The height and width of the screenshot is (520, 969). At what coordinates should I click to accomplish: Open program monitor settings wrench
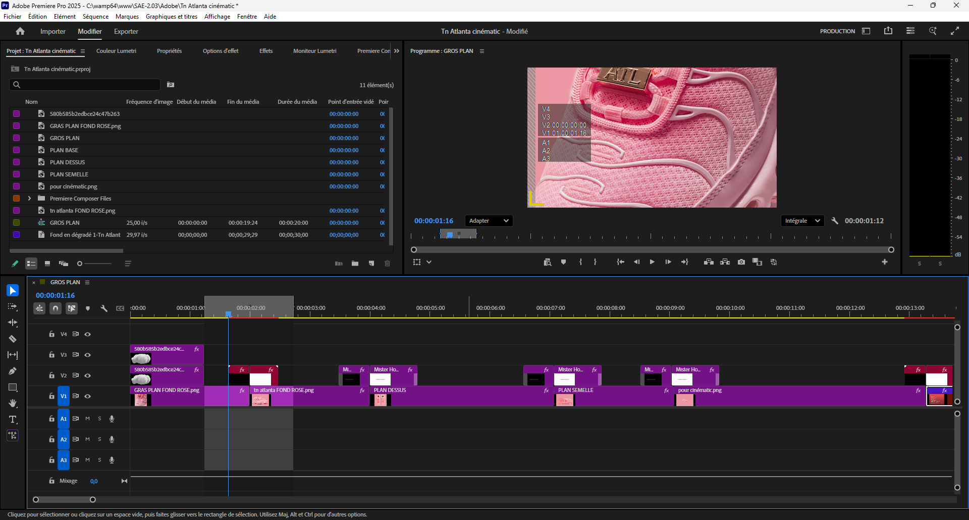[x=835, y=221]
